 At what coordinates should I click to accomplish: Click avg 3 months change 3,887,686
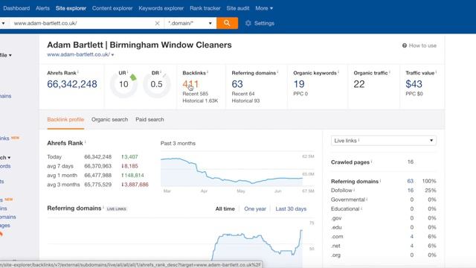(135, 185)
